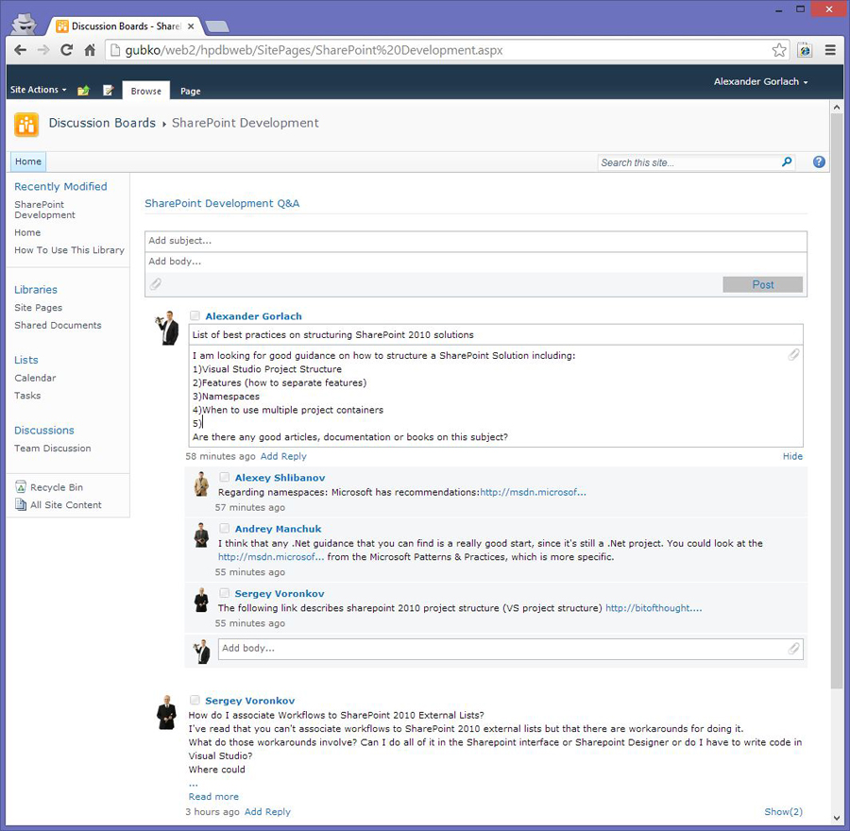Click the IE Tab extension icon
Screen dimensions: 850x831
tap(805, 50)
